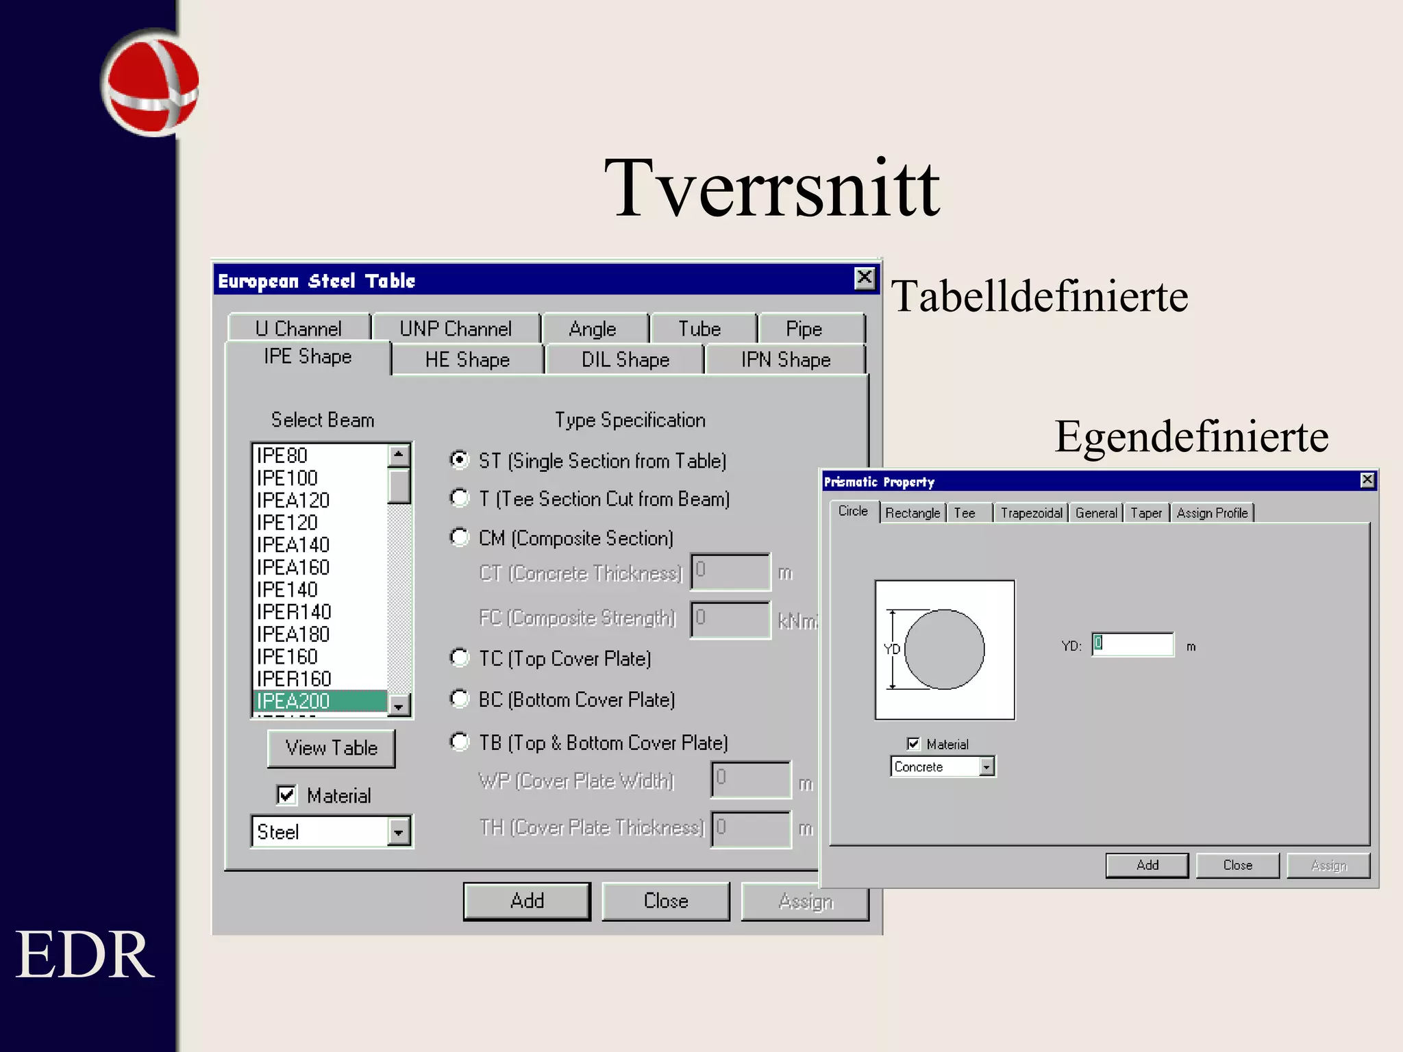The height and width of the screenshot is (1052, 1403).
Task: Click the circle section preview diagram
Action: pyautogui.click(x=945, y=650)
